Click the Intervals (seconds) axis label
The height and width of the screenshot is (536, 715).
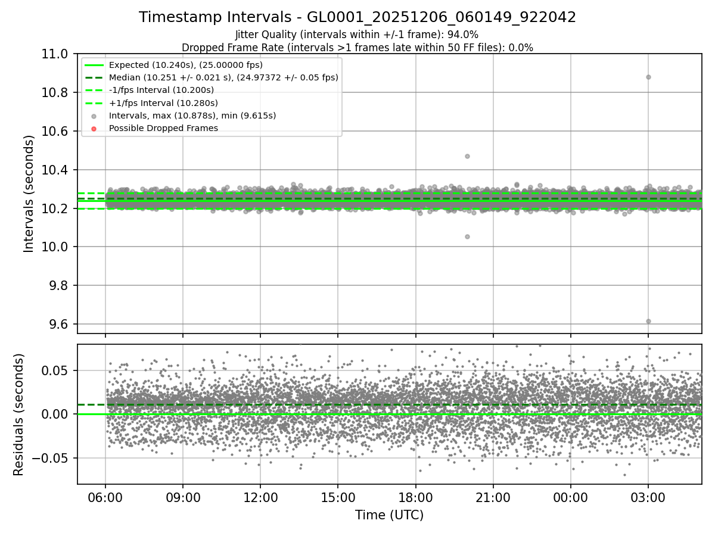(29, 194)
